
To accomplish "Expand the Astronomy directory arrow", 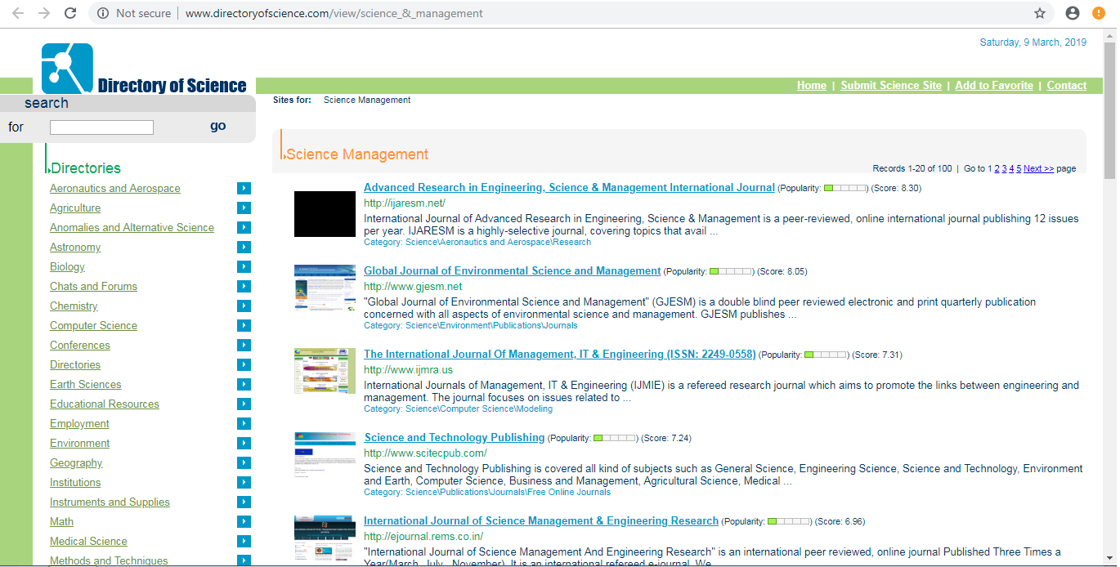I will pyautogui.click(x=244, y=248).
